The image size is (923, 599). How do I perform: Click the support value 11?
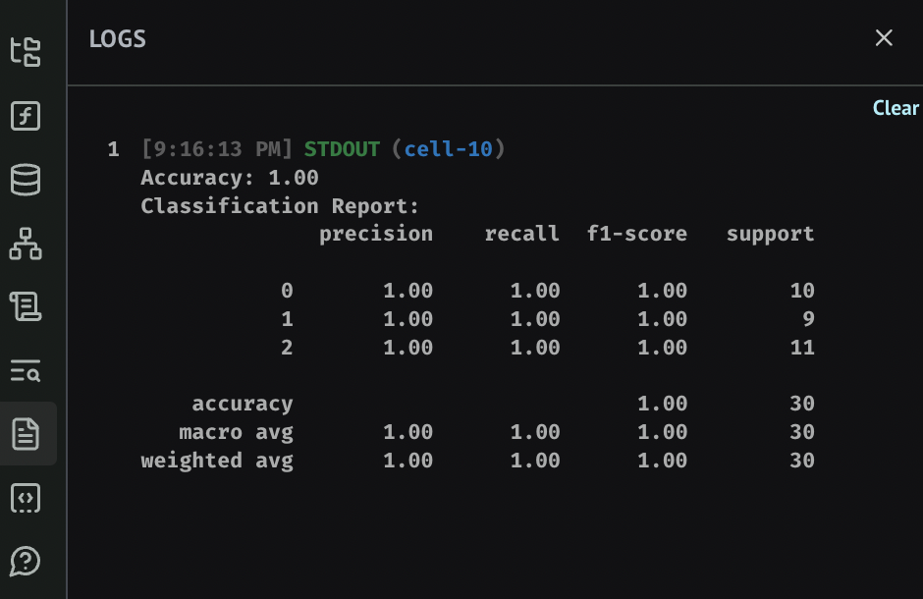pos(802,347)
